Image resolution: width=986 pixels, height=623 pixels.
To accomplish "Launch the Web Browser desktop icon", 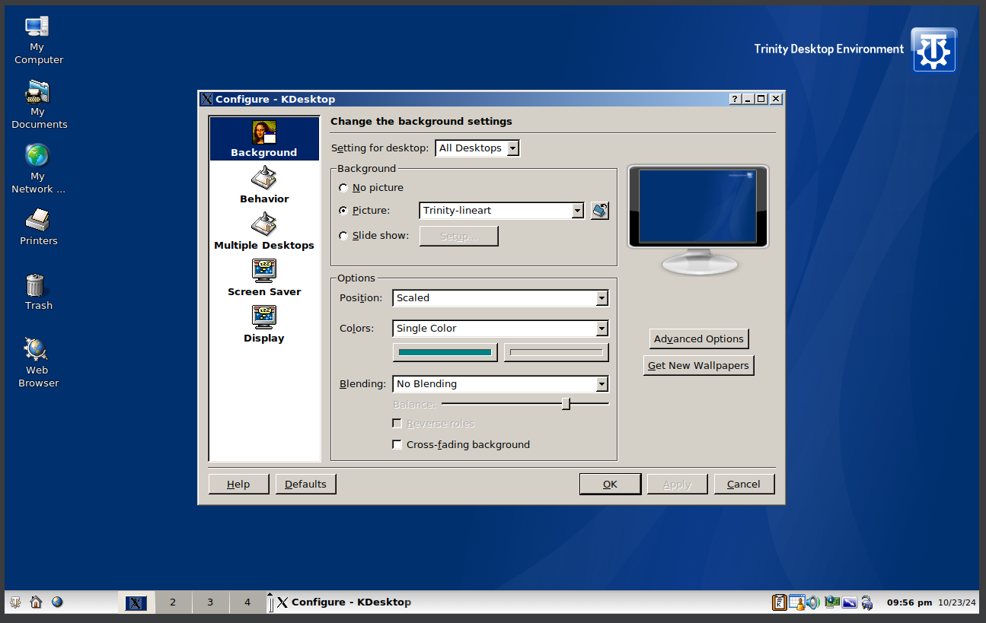I will tap(37, 362).
